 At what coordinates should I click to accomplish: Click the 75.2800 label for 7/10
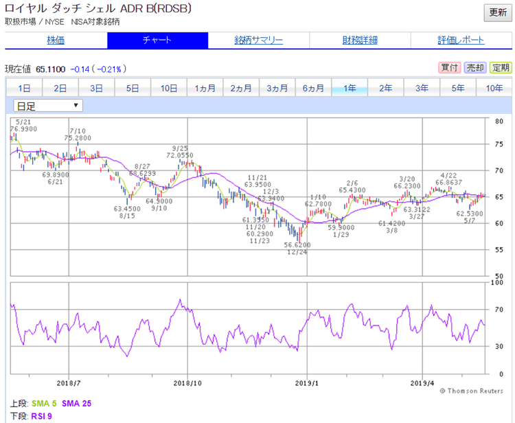78,138
